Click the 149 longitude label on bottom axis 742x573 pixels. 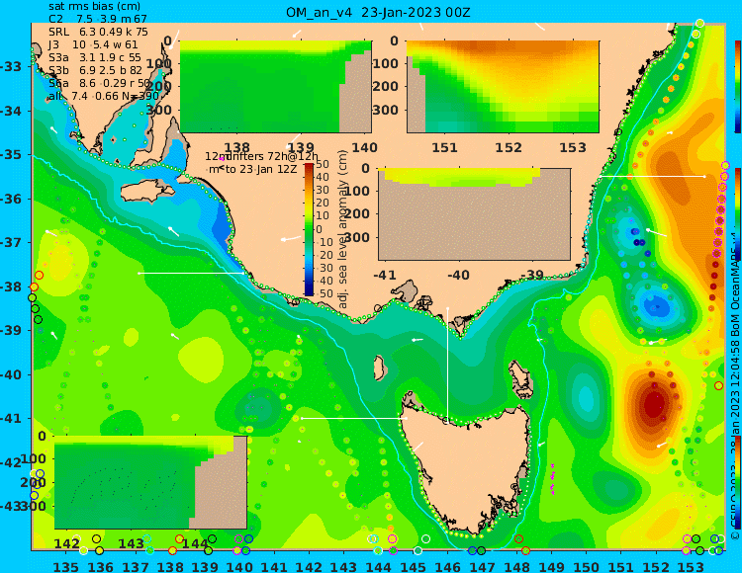[551, 567]
